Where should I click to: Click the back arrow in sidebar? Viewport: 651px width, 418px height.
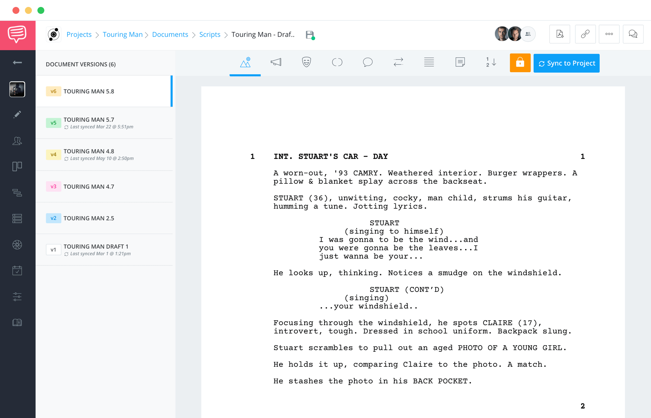(x=17, y=62)
